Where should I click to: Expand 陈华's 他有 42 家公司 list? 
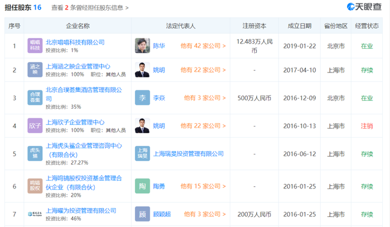[x=203, y=46]
